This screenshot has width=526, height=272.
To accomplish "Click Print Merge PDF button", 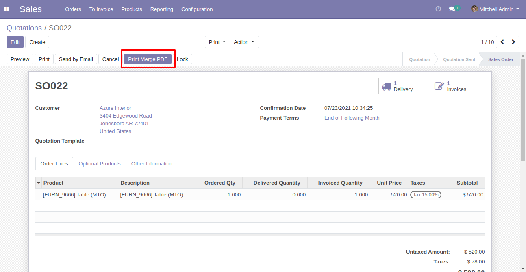I will pyautogui.click(x=148, y=59).
